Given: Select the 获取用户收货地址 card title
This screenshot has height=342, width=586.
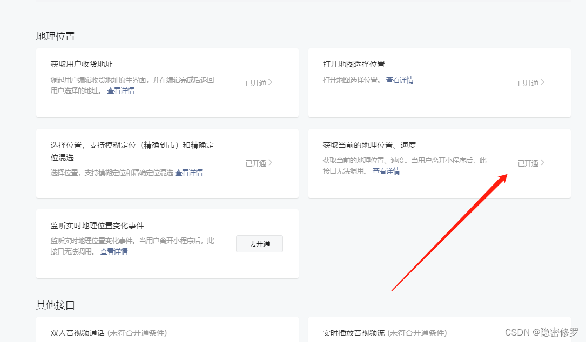Looking at the screenshot, I should point(82,64).
